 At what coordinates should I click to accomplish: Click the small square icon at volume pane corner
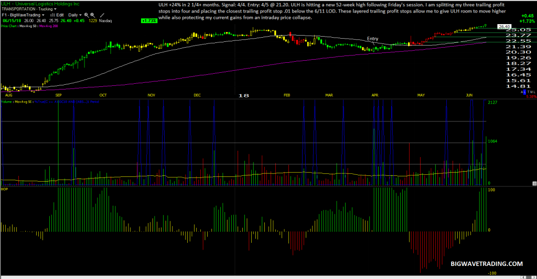pos(534,184)
